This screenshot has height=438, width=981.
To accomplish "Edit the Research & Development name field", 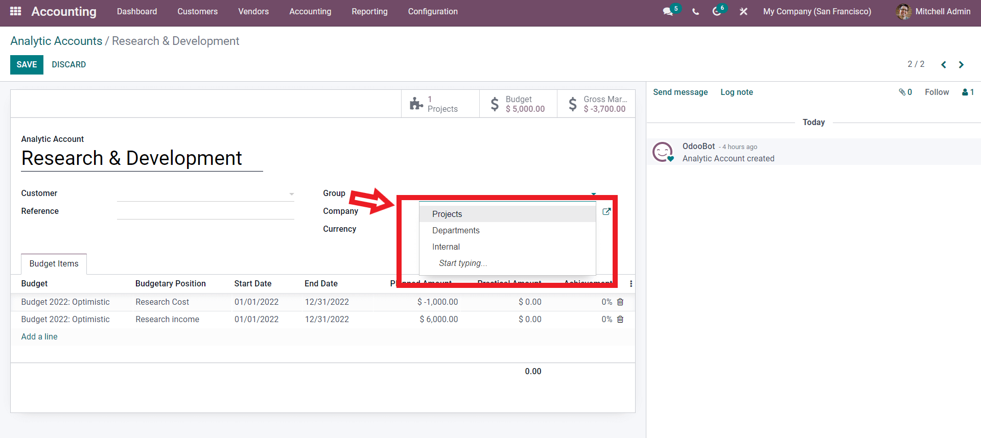I will point(142,158).
